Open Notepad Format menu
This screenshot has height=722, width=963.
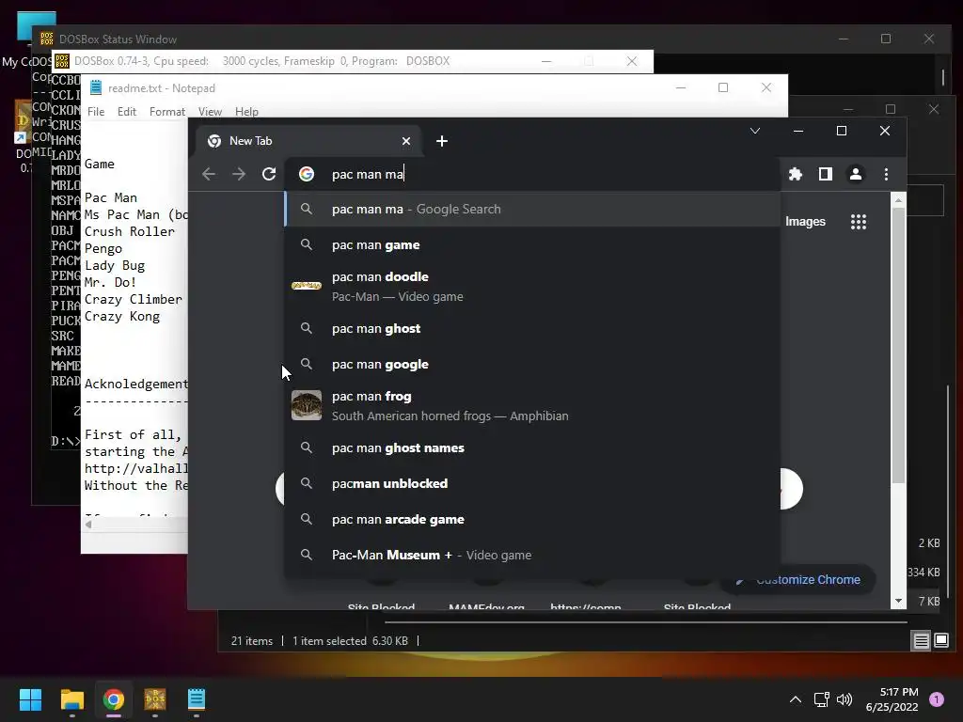coord(167,112)
